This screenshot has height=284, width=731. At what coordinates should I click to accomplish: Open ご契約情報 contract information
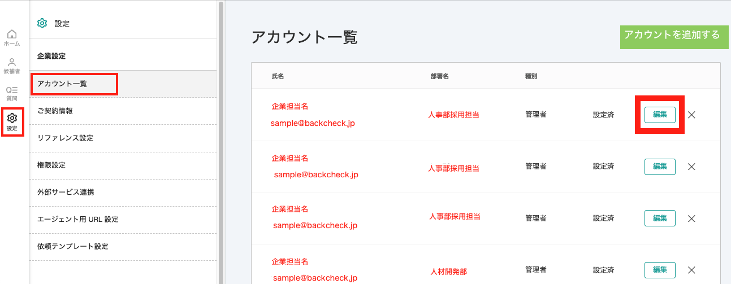(x=123, y=111)
